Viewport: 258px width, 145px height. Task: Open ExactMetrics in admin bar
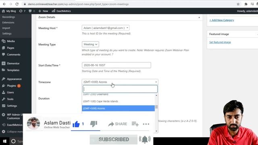click(61, 11)
